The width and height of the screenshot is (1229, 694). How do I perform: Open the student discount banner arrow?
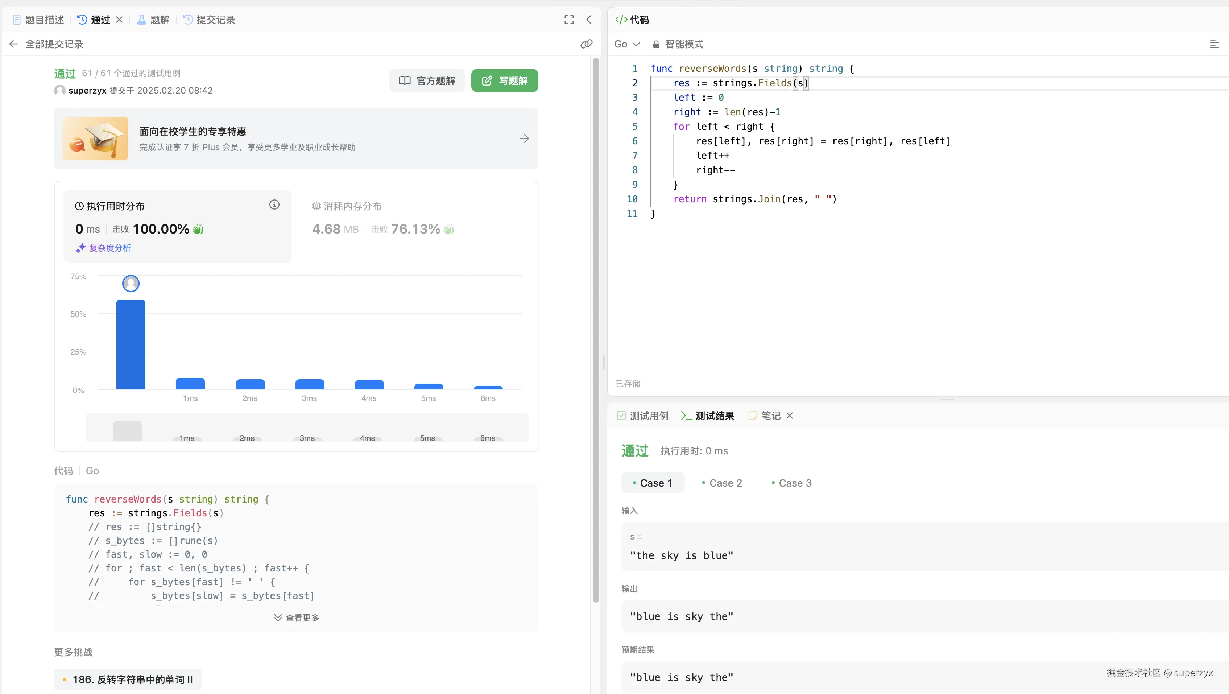(x=524, y=139)
